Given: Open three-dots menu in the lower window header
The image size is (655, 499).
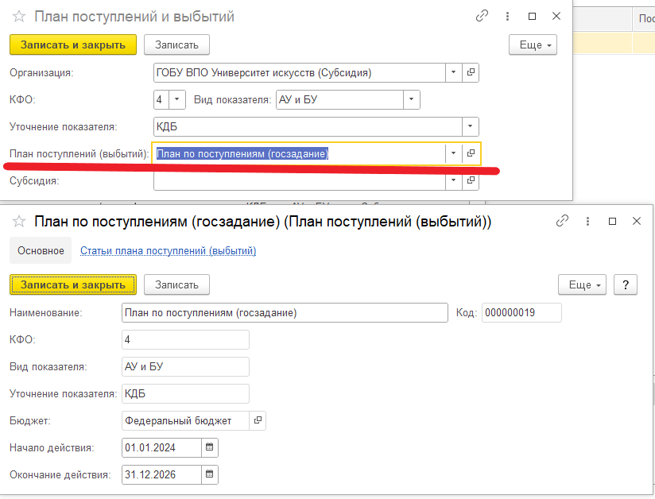Looking at the screenshot, I should [587, 222].
